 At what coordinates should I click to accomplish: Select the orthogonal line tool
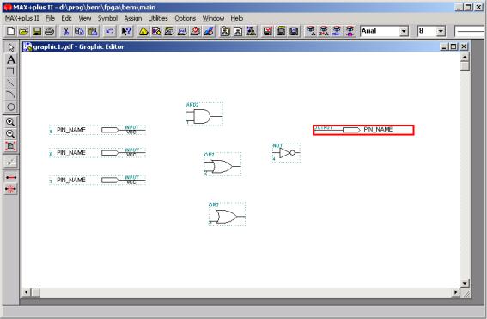tap(11, 71)
